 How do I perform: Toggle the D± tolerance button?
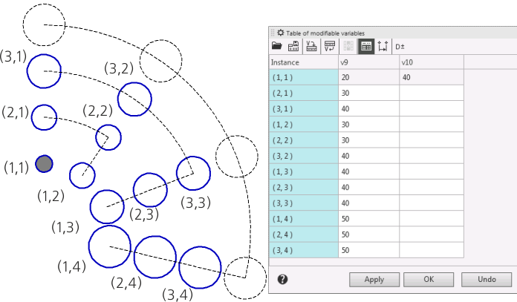pos(400,46)
